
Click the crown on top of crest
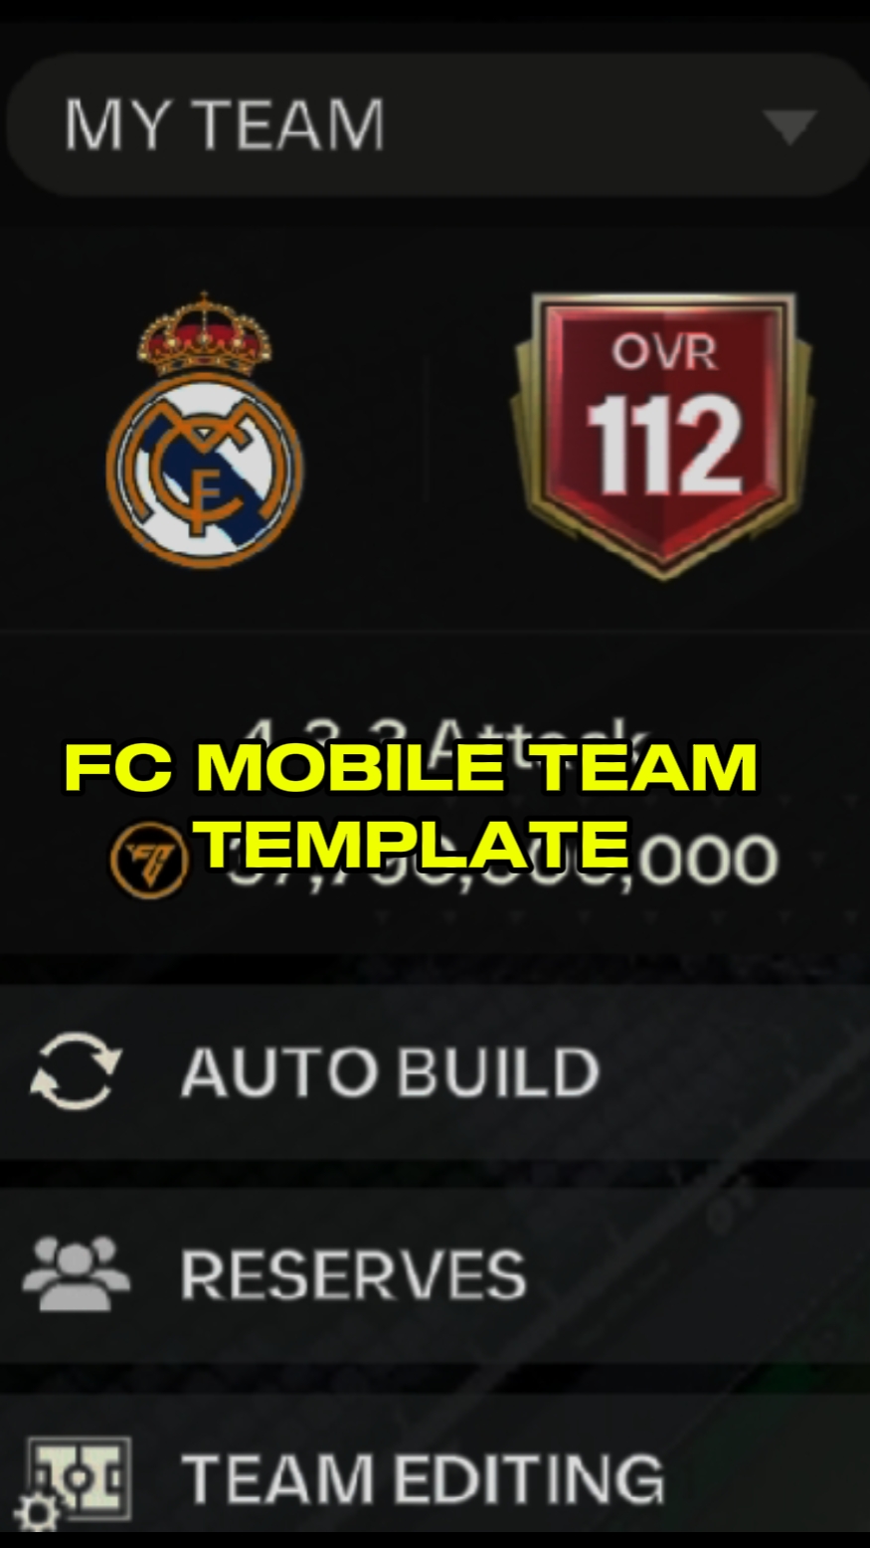tap(205, 334)
